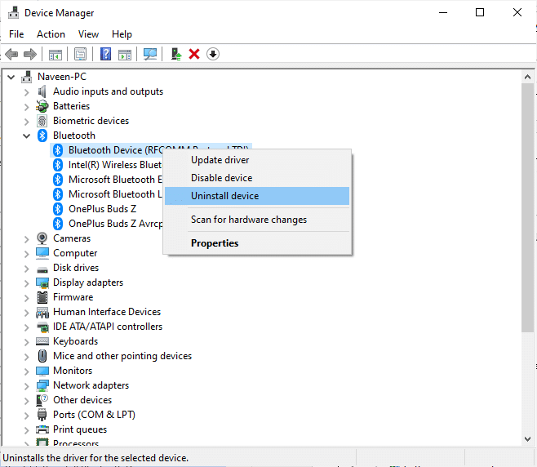This screenshot has height=467, width=537.
Task: Open the Action menu
Action: click(x=51, y=34)
